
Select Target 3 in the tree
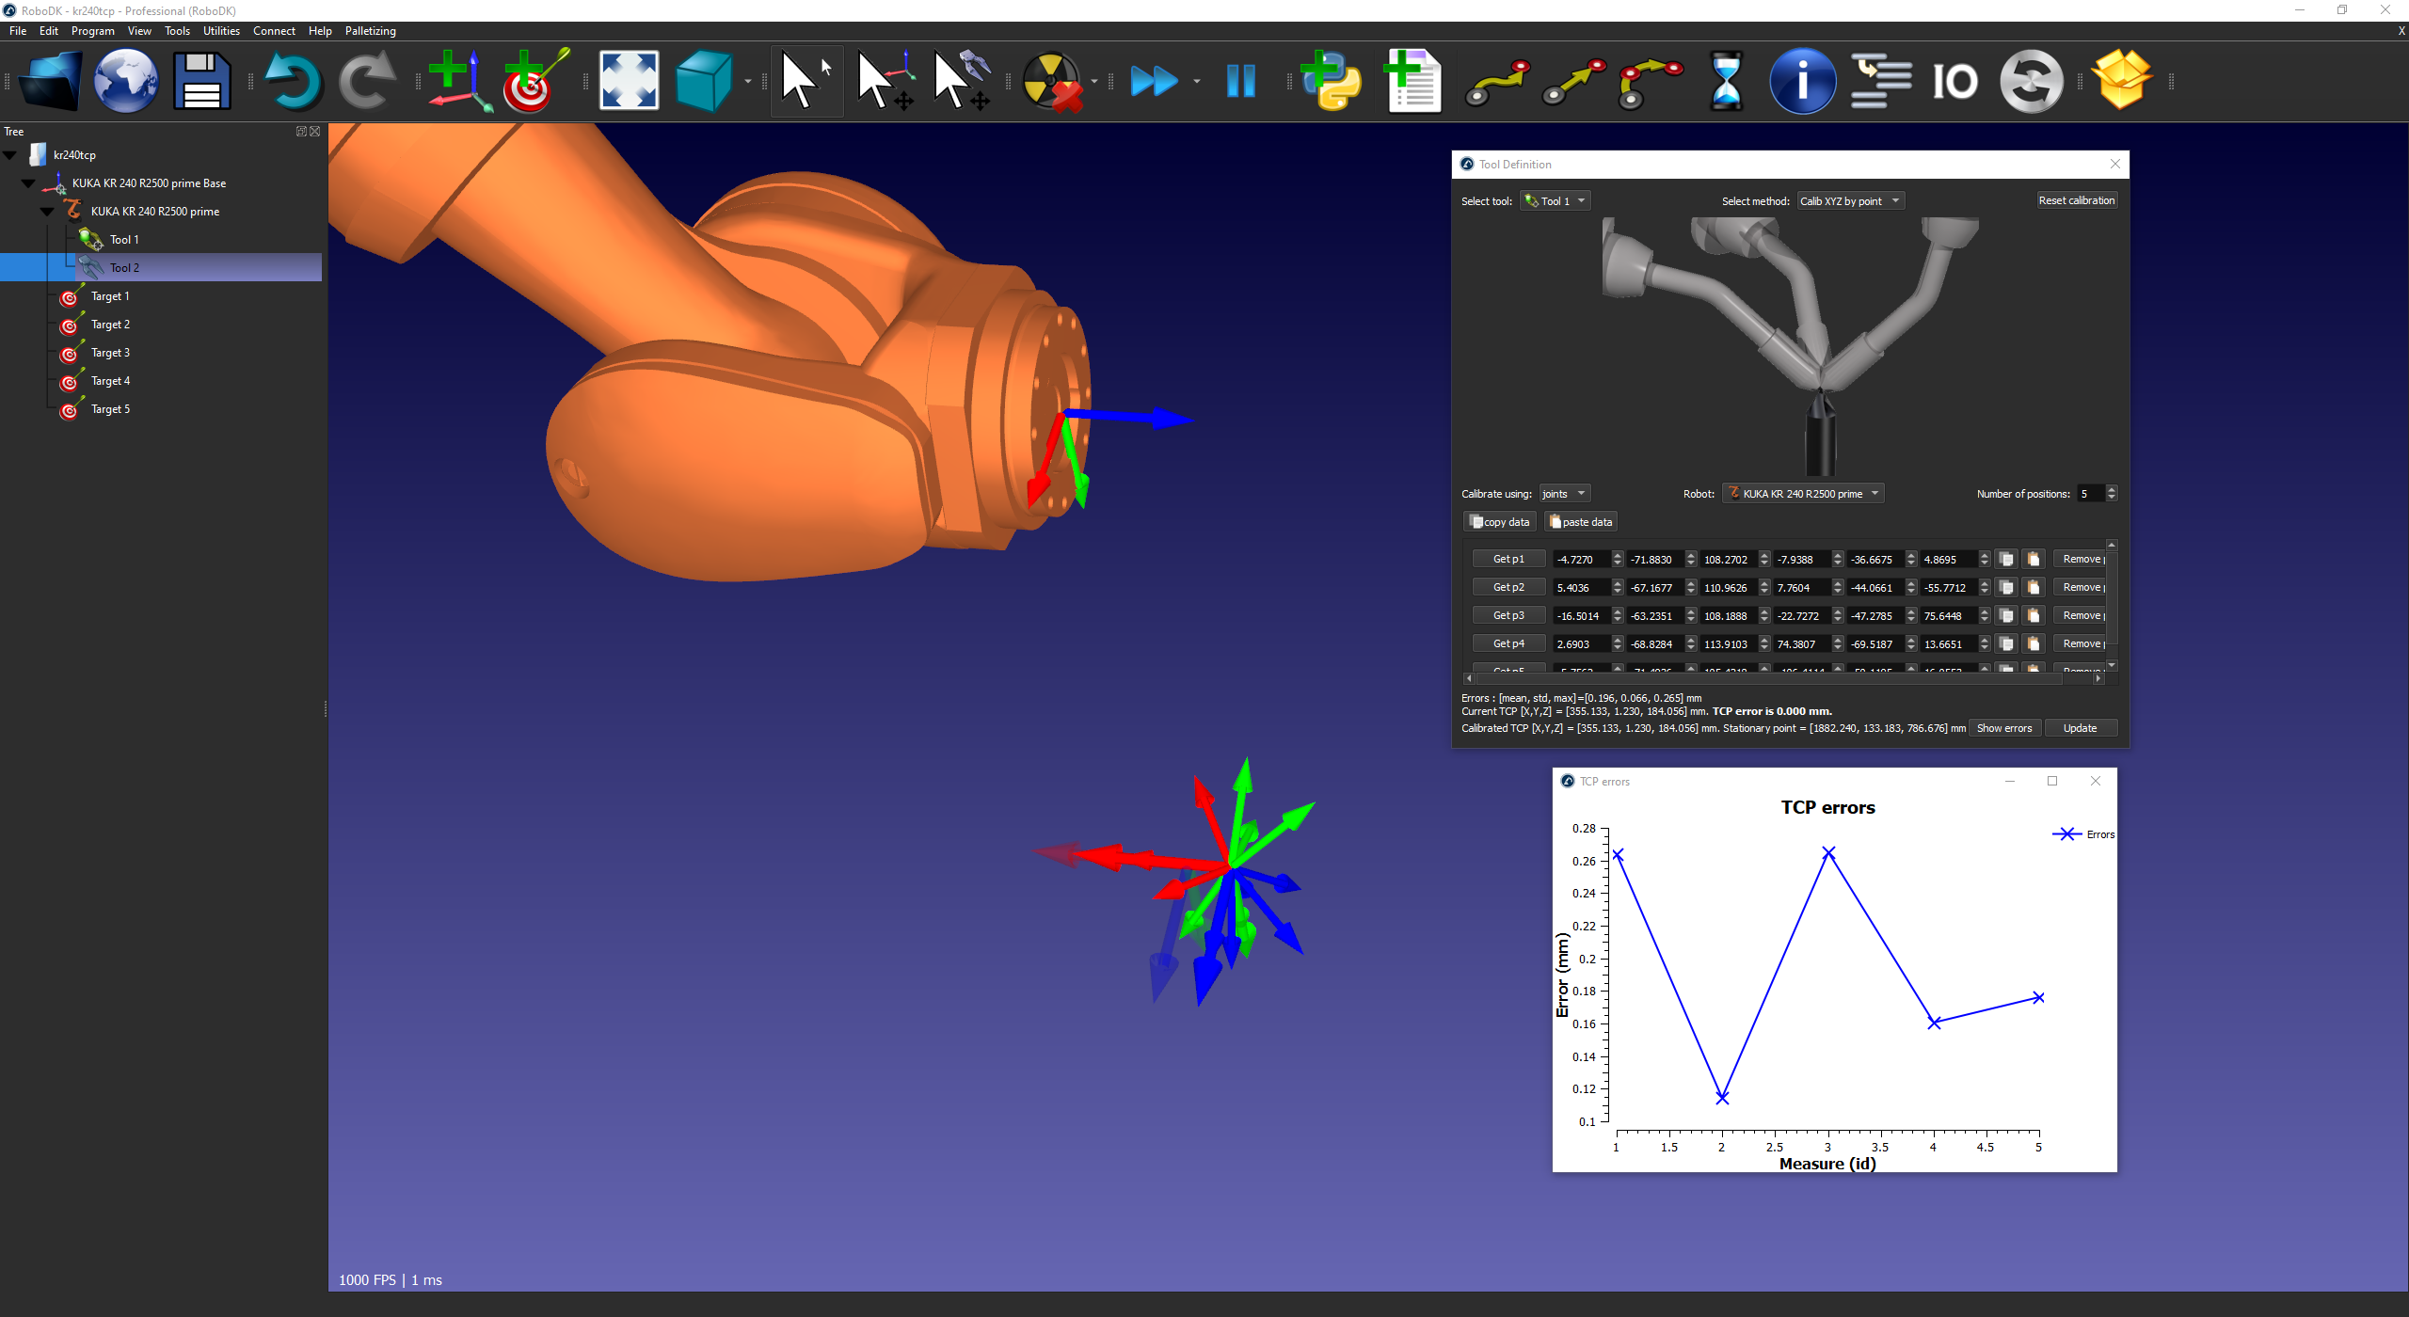110,353
